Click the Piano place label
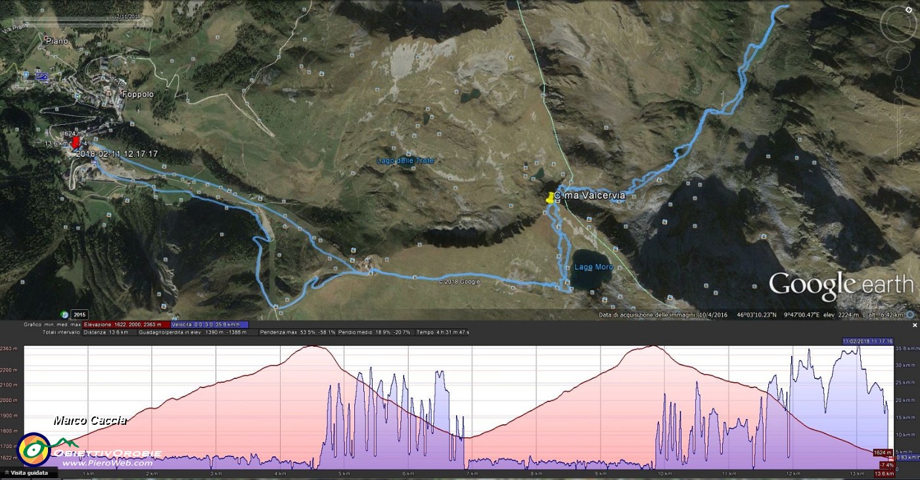This screenshot has width=920, height=480. [x=57, y=41]
